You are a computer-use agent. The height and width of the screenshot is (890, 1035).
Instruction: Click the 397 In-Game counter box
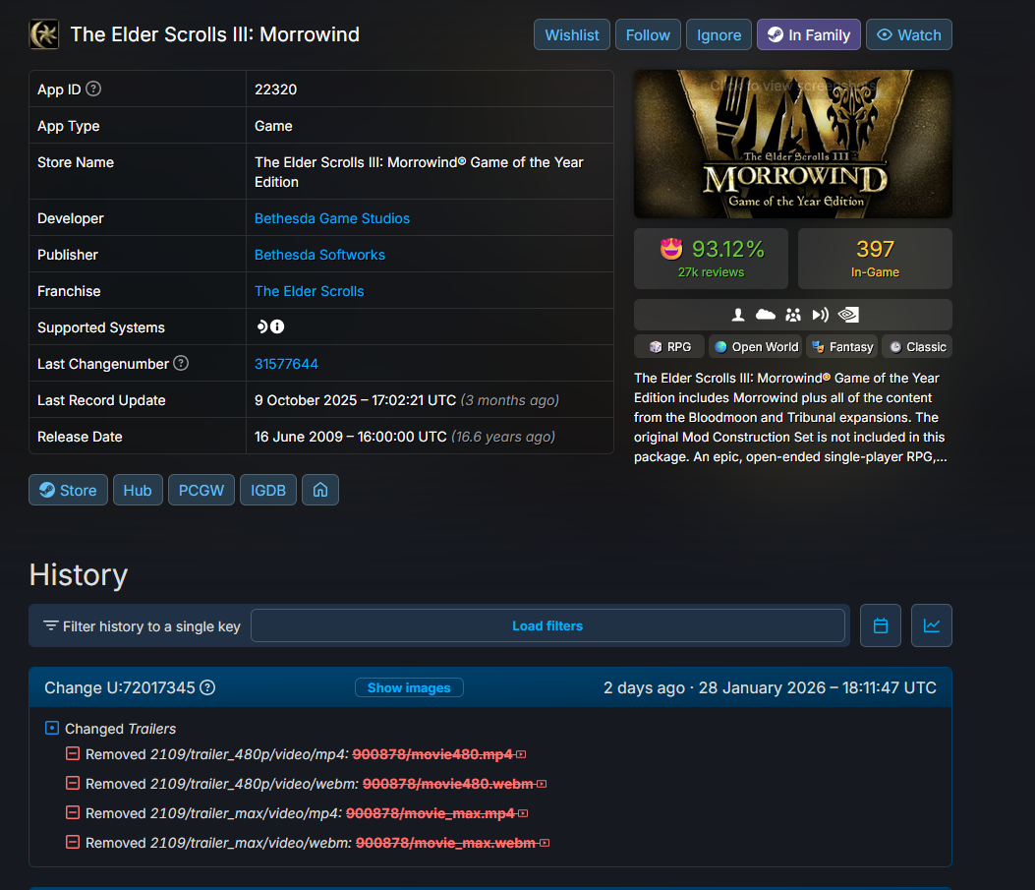click(x=875, y=259)
